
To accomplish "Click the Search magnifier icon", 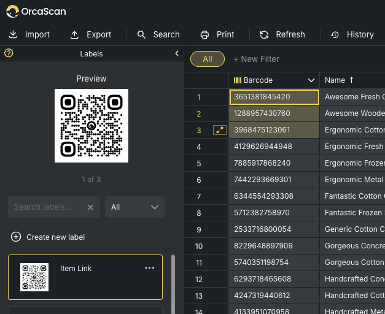I will 141,34.
